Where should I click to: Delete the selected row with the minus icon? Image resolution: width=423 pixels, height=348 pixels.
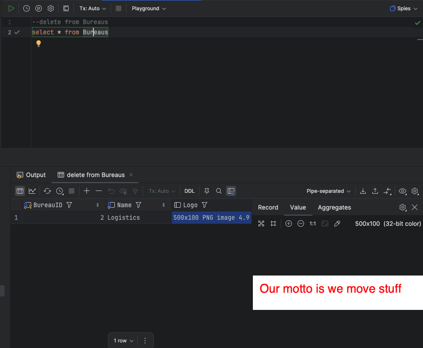(x=99, y=190)
